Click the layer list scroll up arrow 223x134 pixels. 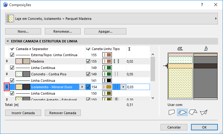[153, 54]
